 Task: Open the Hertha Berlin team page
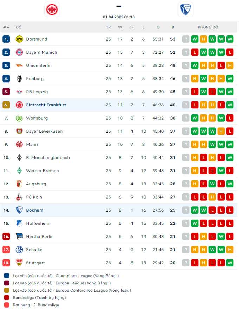click(x=40, y=237)
